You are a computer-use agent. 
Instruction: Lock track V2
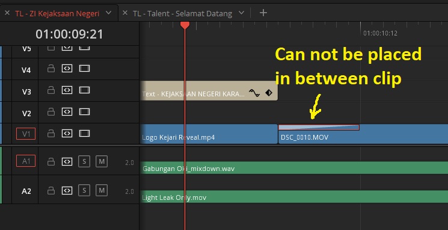(51, 111)
